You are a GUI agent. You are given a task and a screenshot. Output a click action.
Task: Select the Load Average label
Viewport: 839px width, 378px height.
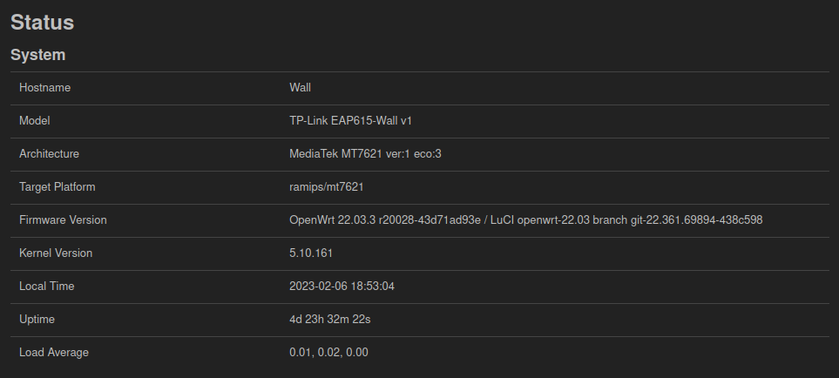[54, 353]
